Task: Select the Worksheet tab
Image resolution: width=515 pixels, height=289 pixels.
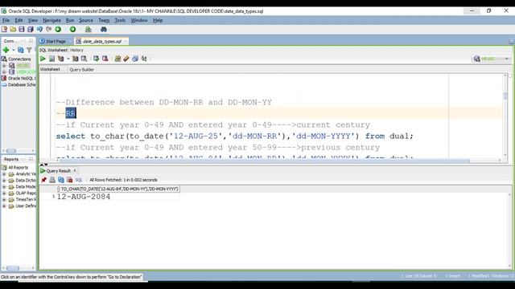Action: pos(50,70)
